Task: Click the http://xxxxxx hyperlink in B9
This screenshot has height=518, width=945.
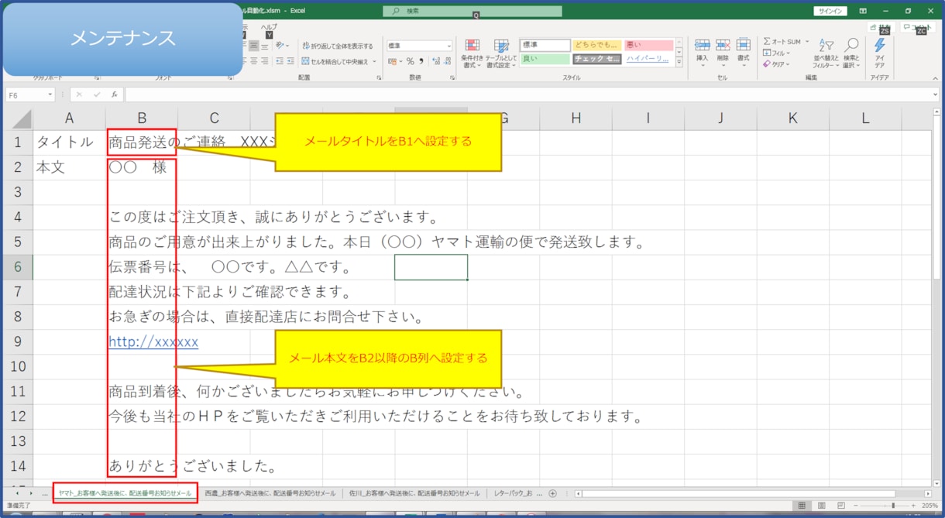Action: pos(153,341)
